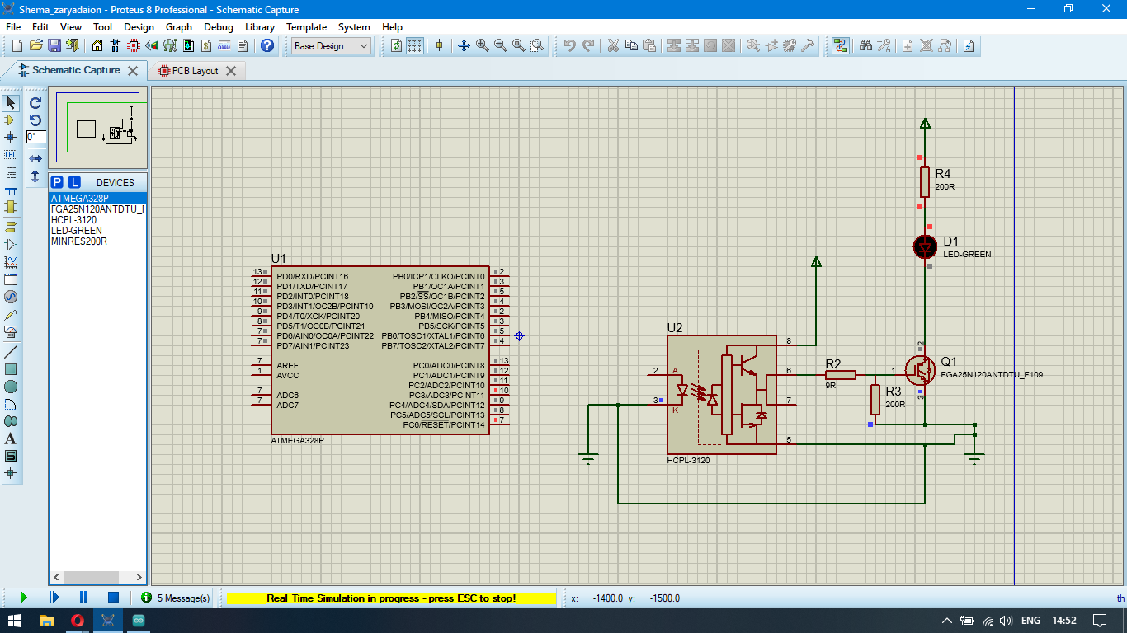1127x633 pixels.
Task: Flip vertically with the Y-mirror icon
Action: (x=35, y=176)
